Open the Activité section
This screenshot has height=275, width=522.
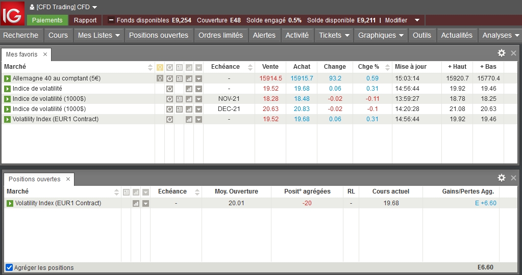pos(297,35)
